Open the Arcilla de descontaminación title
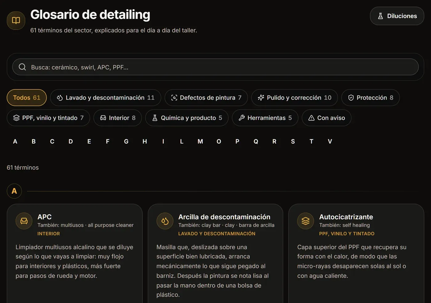This screenshot has height=303, width=431. click(x=224, y=217)
